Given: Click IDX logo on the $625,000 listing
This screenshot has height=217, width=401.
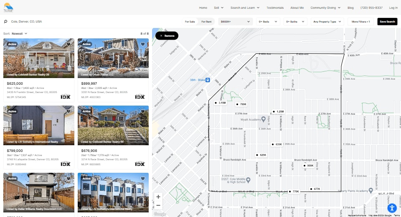Looking at the screenshot, I should click(x=66, y=97).
